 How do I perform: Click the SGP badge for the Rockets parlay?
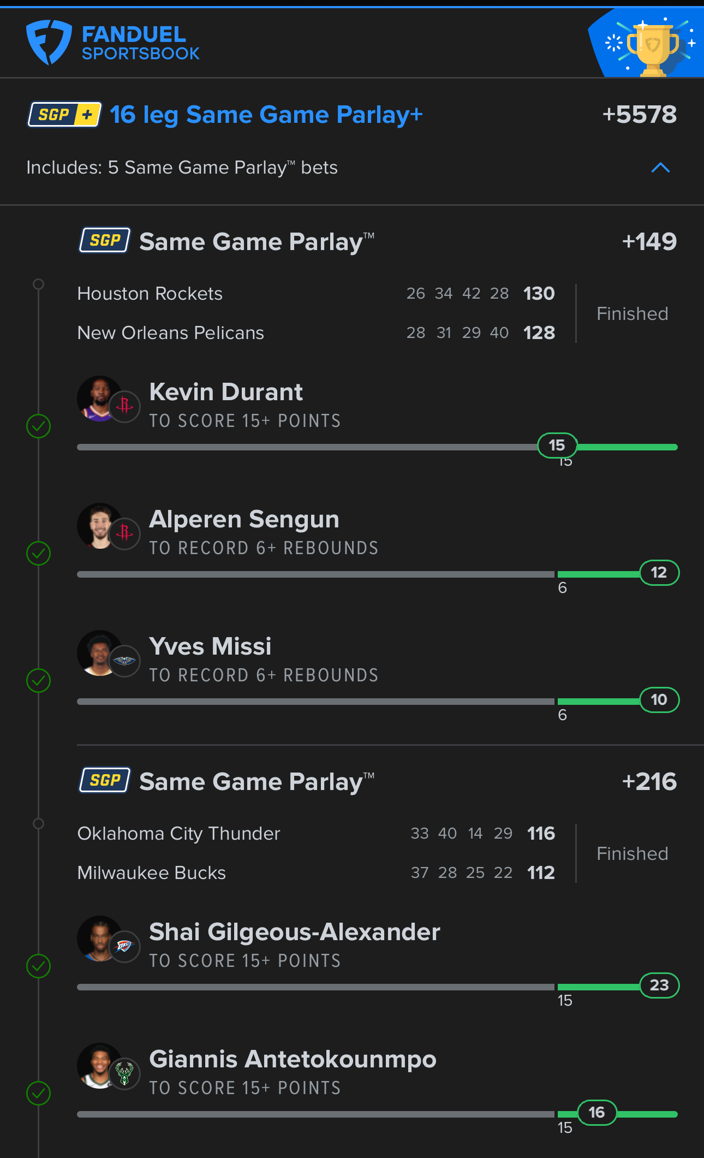point(105,240)
